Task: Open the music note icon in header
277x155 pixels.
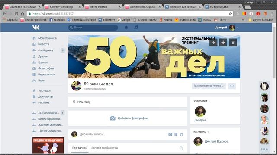Action: click(x=136, y=28)
